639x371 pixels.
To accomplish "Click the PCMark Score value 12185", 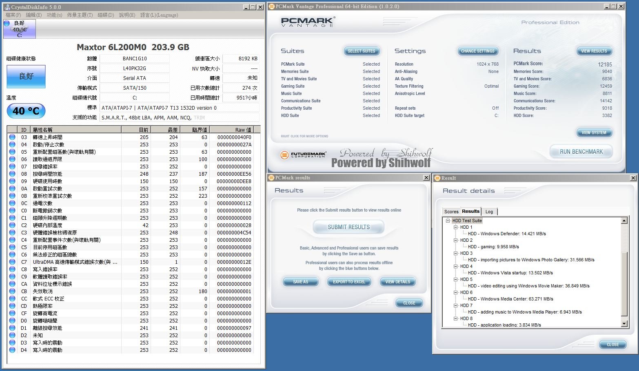I will 605,64.
